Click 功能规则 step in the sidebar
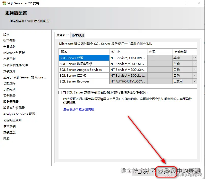 (9, 90)
